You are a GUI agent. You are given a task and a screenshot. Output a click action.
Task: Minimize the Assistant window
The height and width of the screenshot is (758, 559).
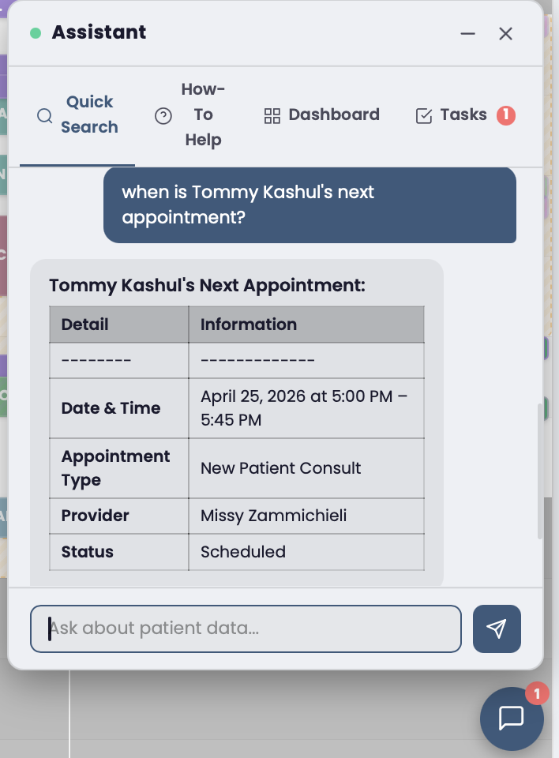point(467,33)
